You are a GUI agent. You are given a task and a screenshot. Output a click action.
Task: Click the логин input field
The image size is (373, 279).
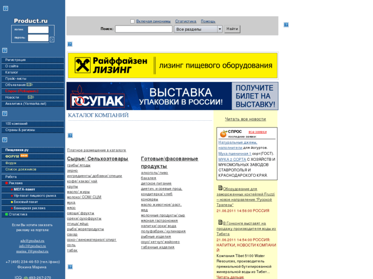38,30
